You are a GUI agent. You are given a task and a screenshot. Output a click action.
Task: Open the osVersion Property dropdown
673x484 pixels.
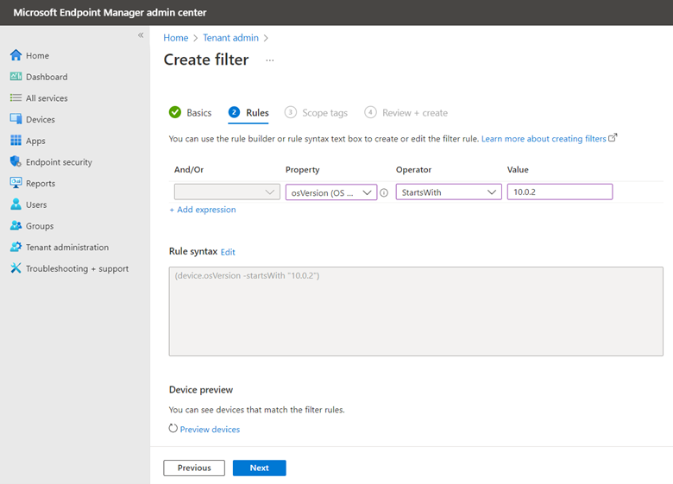click(331, 192)
